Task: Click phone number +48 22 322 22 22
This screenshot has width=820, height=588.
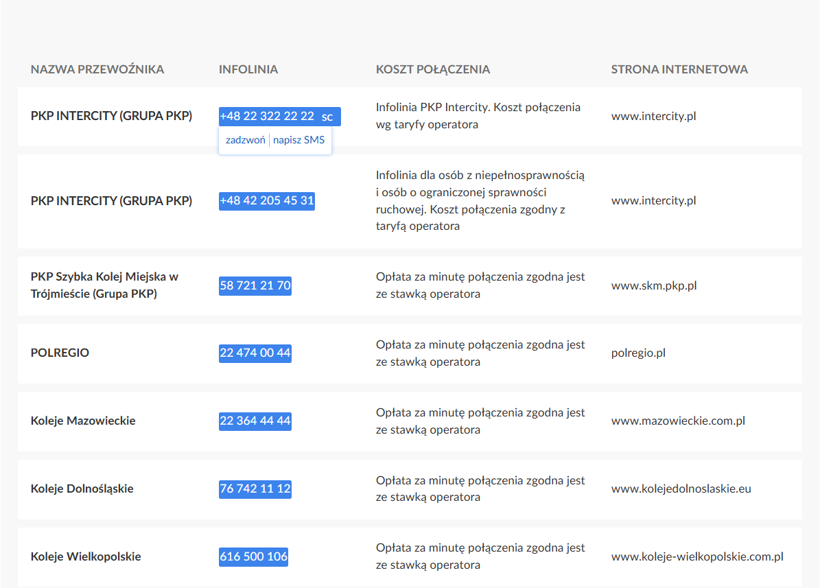Action: (267, 116)
